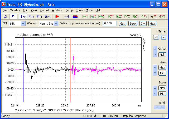Click the red and blue calibration icon

[75, 16]
